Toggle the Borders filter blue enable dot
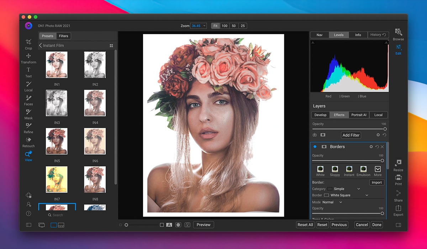Viewport: 427px width, 249px height. point(315,147)
